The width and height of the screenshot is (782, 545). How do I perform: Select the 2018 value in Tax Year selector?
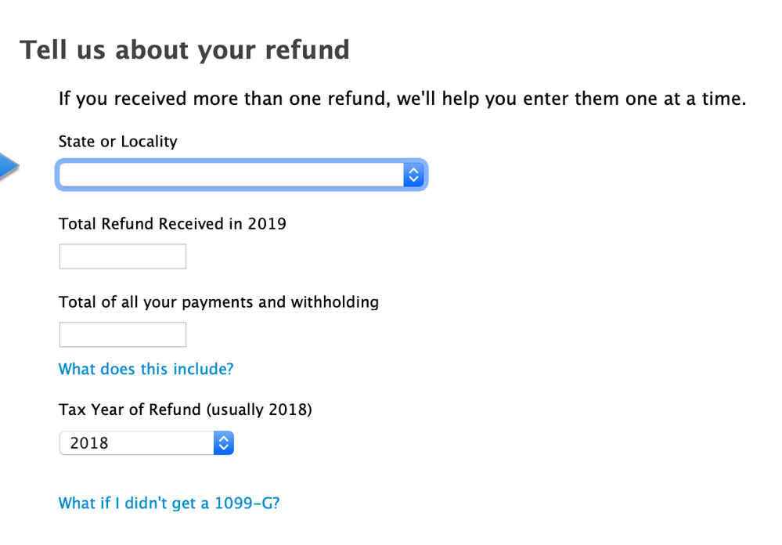click(89, 443)
